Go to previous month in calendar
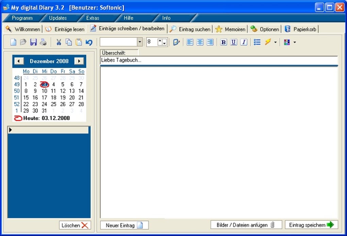 coord(19,61)
